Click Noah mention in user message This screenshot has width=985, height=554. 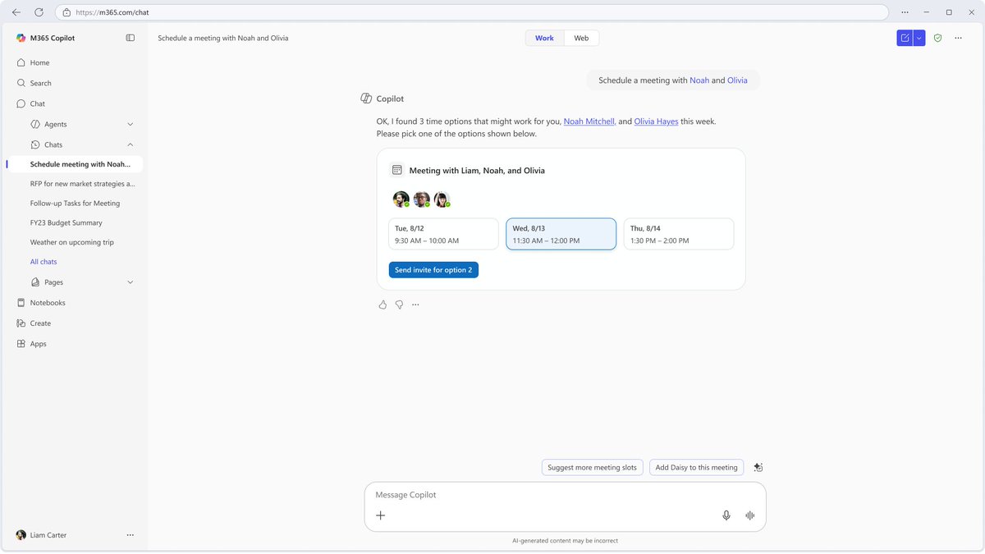click(699, 80)
